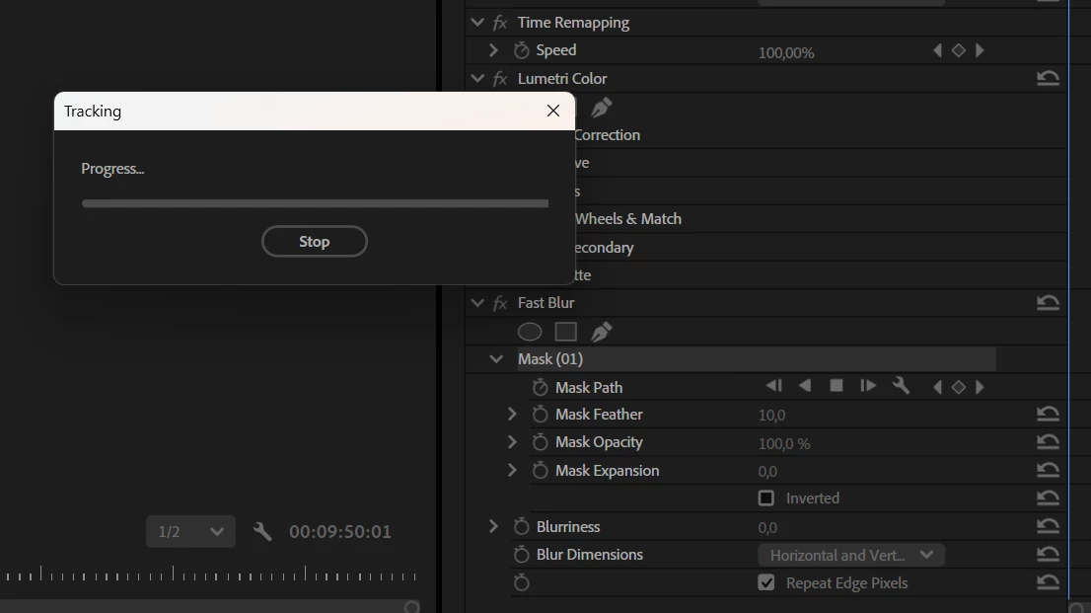This screenshot has width=1091, height=613.
Task: Collapse the Fast Blur effect
Action: [x=477, y=302]
